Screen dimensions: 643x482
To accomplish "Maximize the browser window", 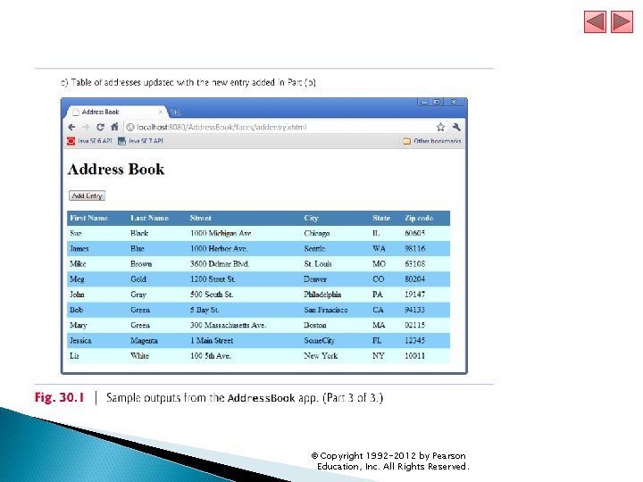I will 437,102.
